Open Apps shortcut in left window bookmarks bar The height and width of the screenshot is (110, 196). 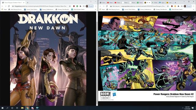coord(4,9)
